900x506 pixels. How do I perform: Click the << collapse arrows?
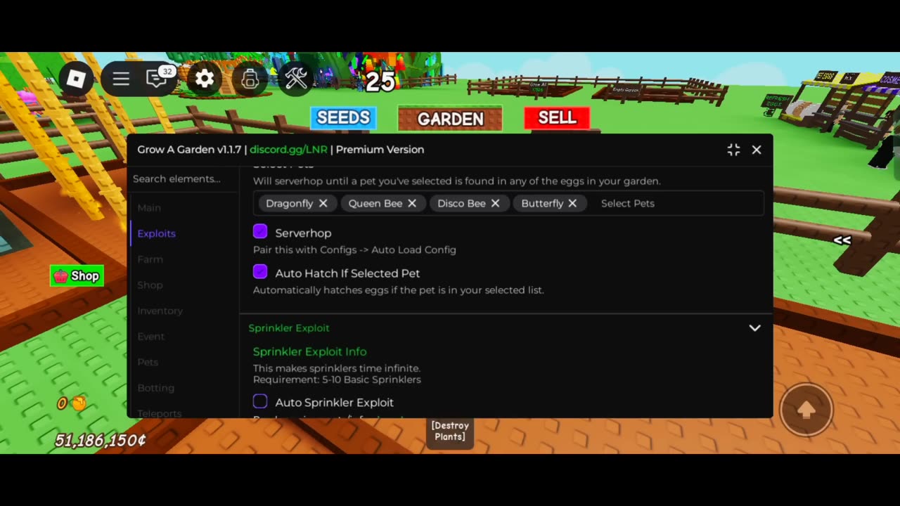[842, 240]
